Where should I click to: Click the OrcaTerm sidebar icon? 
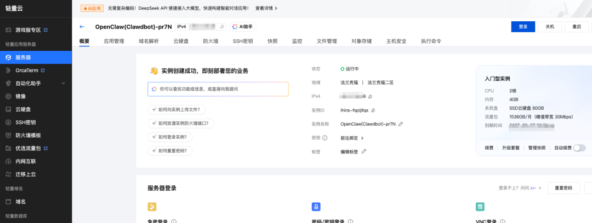point(8,71)
